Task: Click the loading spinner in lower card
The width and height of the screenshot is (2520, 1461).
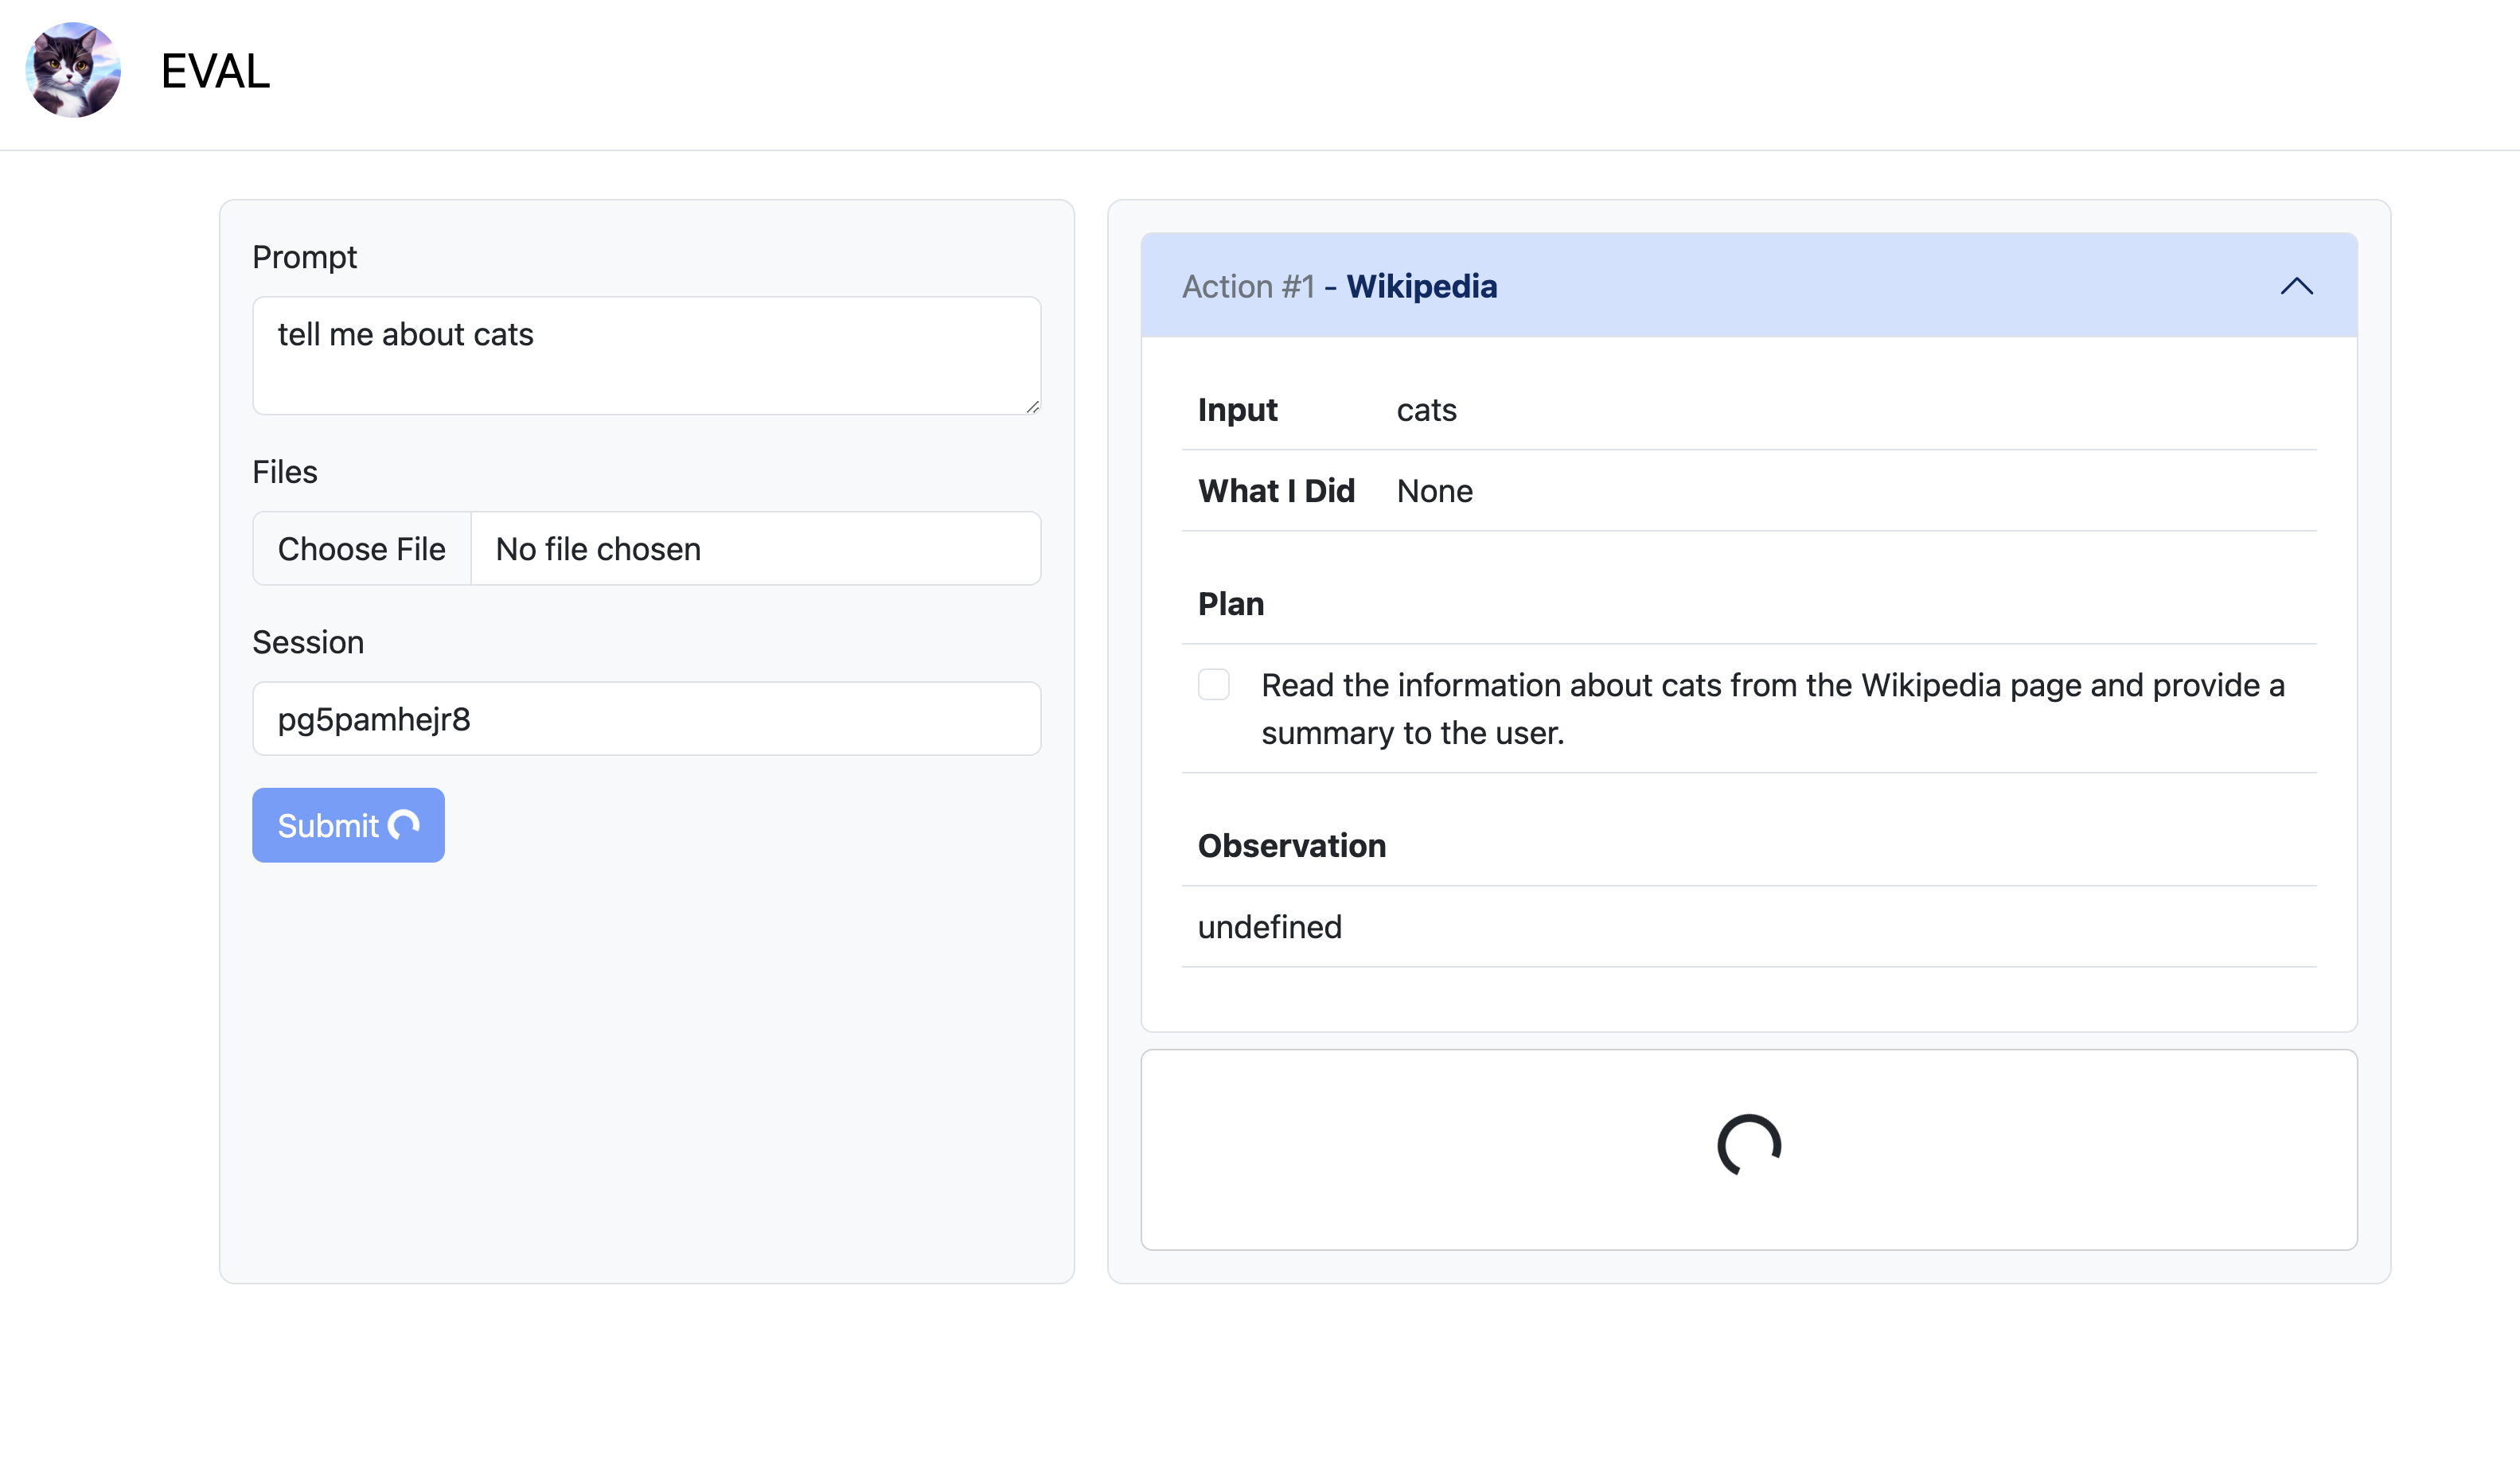Action: coord(1748,1146)
